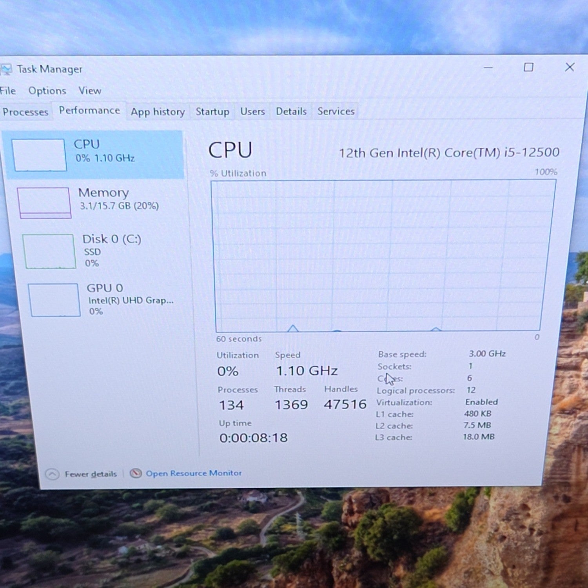
Task: Collapse view with Fewer details button
Action: (81, 474)
